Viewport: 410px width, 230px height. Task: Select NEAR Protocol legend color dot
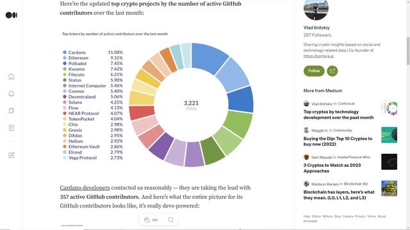coord(65,114)
